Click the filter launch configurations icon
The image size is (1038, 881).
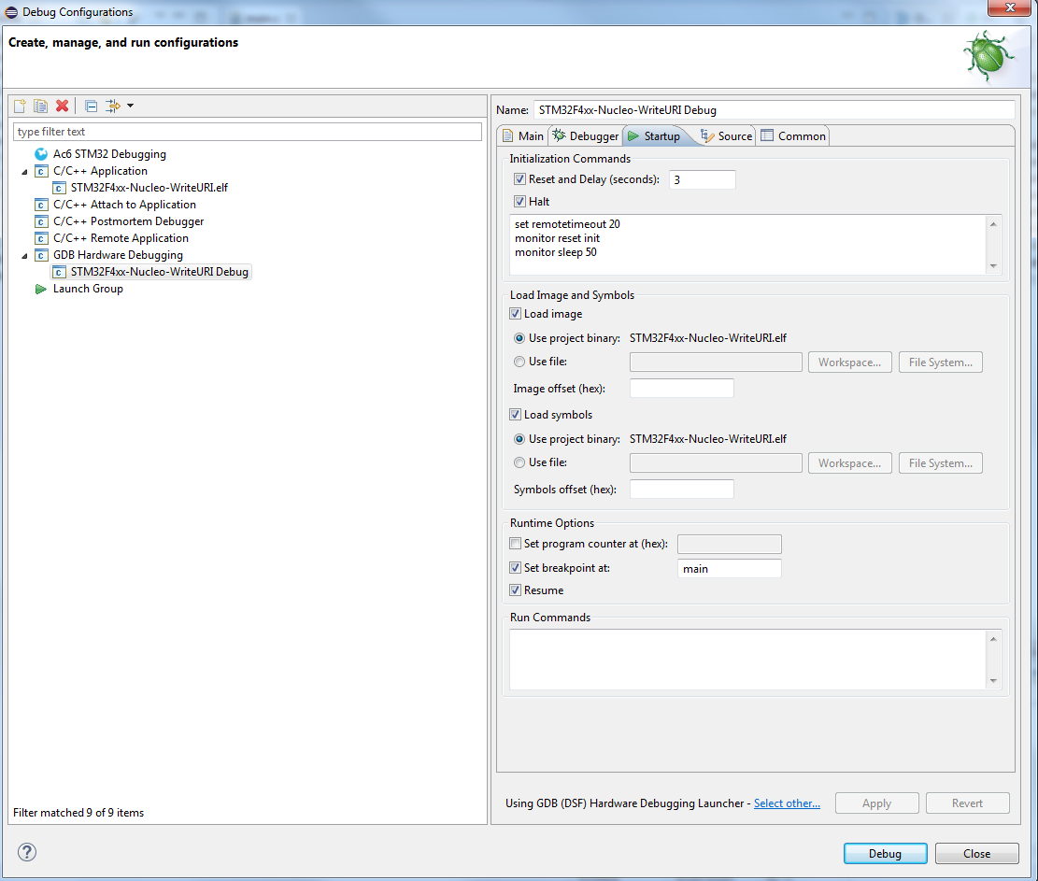pyautogui.click(x=113, y=106)
